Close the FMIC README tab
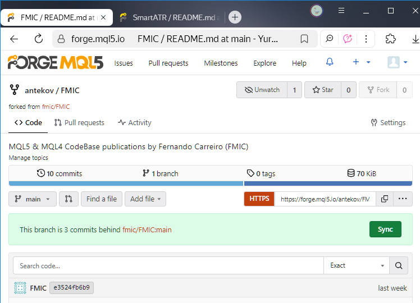 [103, 17]
